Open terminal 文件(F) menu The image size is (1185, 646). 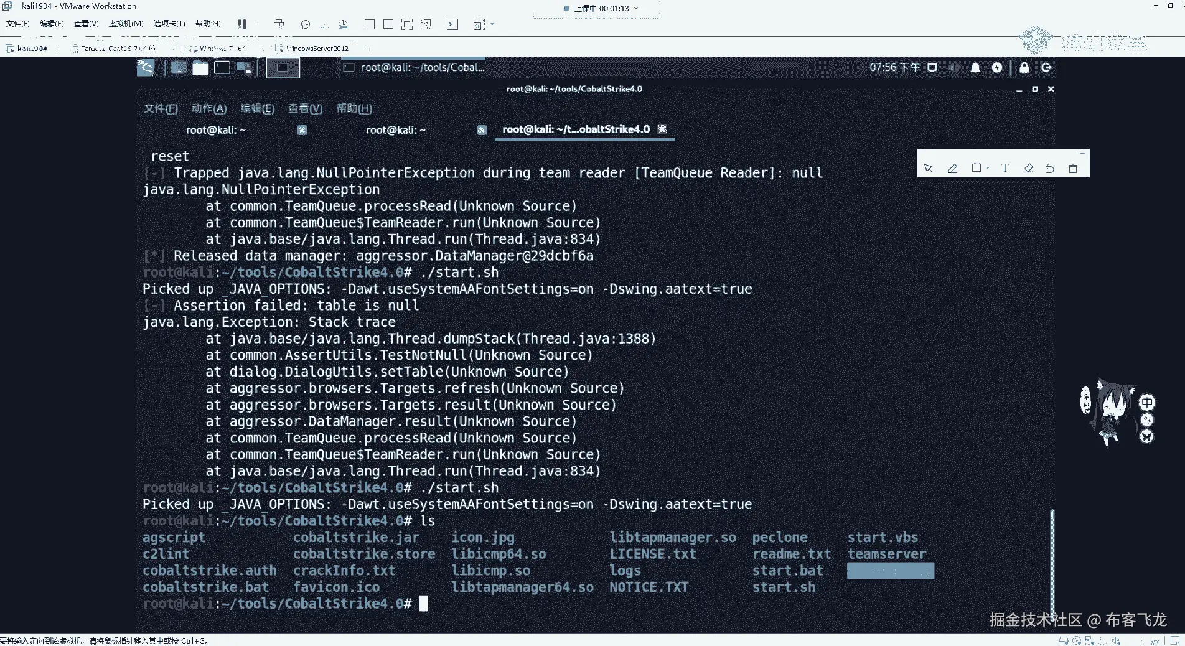tap(161, 108)
